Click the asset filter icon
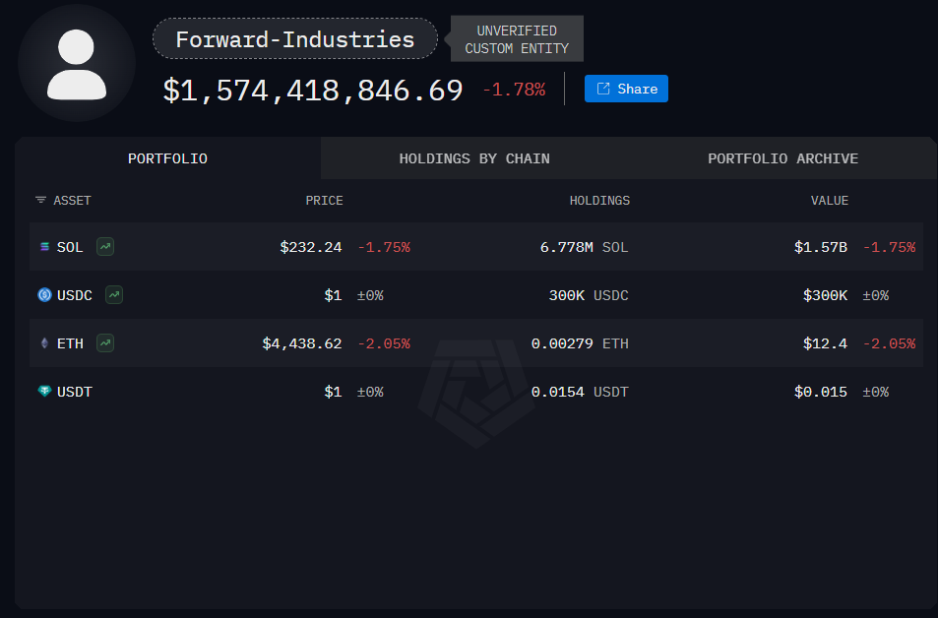938x618 pixels. coord(40,201)
